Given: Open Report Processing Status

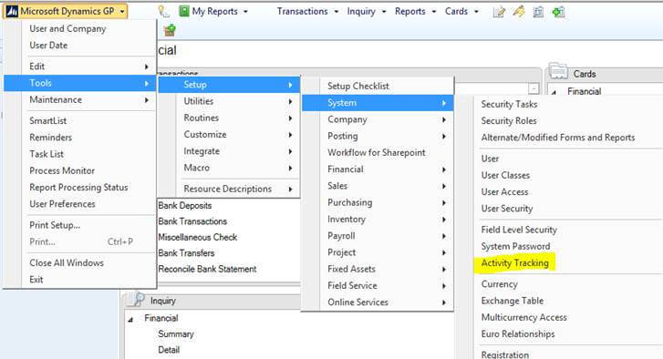Looking at the screenshot, I should tap(78, 187).
